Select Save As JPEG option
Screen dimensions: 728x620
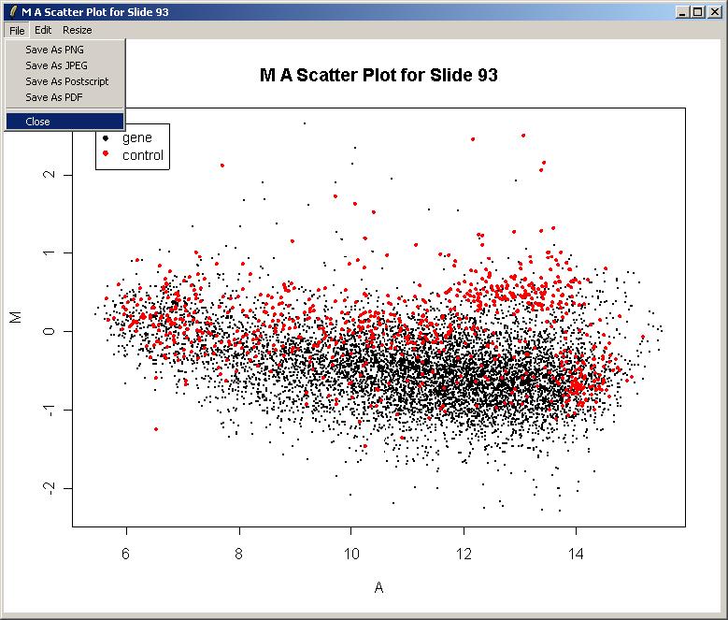(x=56, y=65)
